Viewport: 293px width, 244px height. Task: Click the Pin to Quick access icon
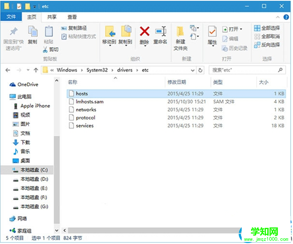[14, 32]
